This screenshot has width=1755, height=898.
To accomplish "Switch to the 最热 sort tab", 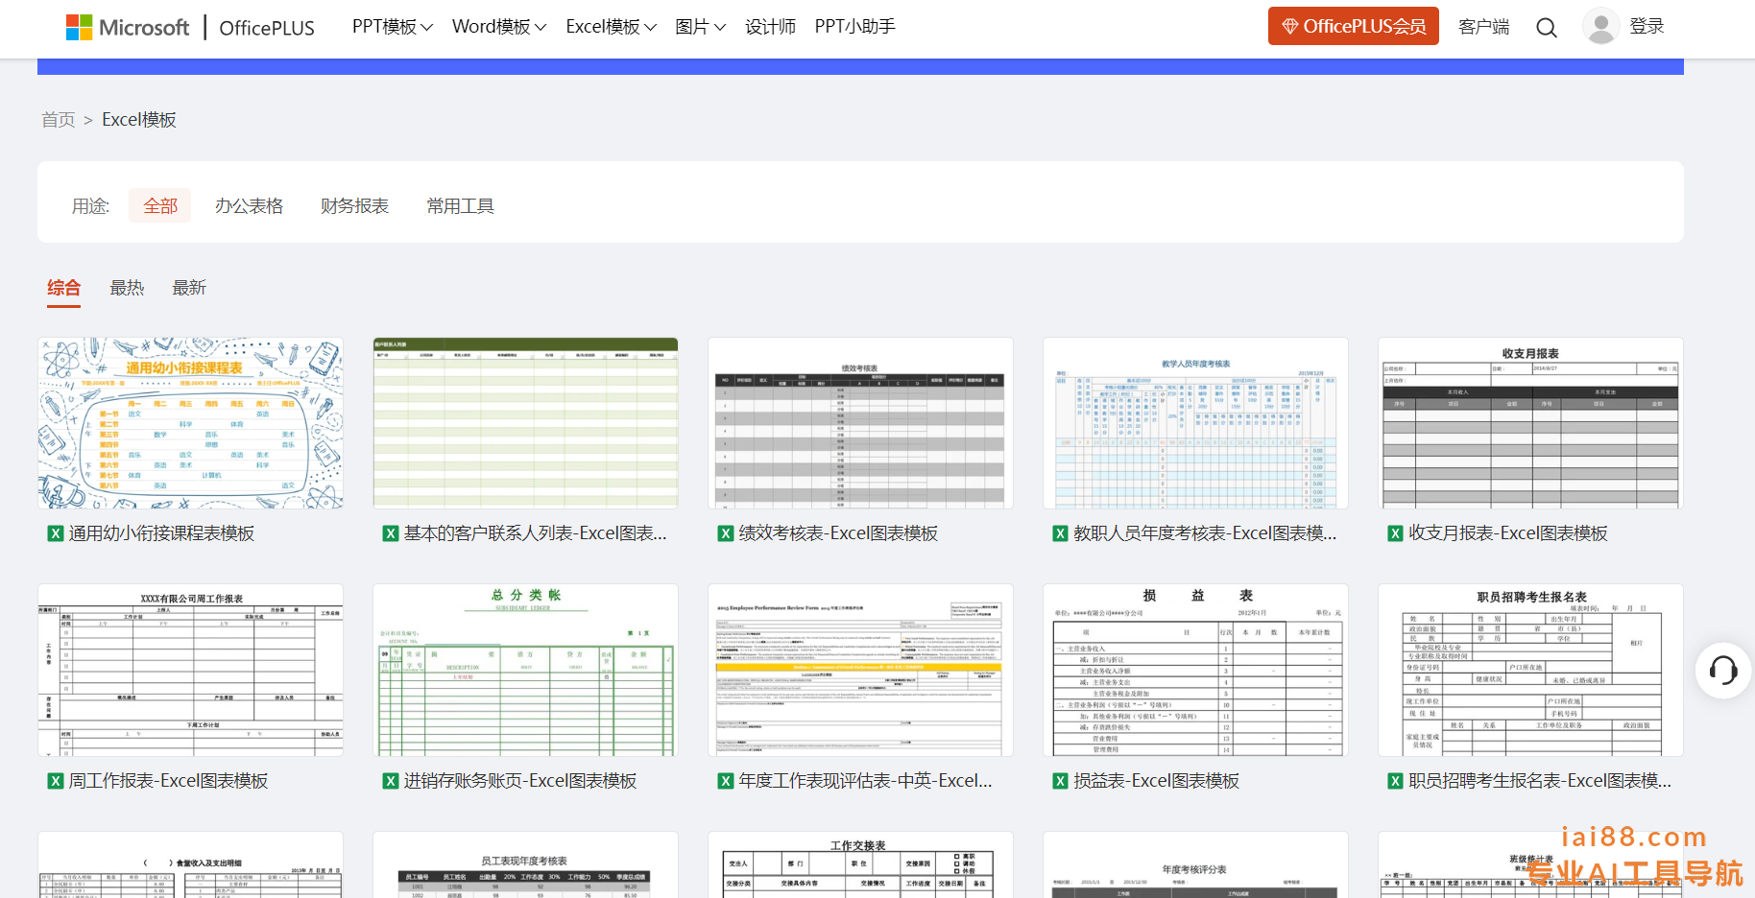I will point(127,288).
